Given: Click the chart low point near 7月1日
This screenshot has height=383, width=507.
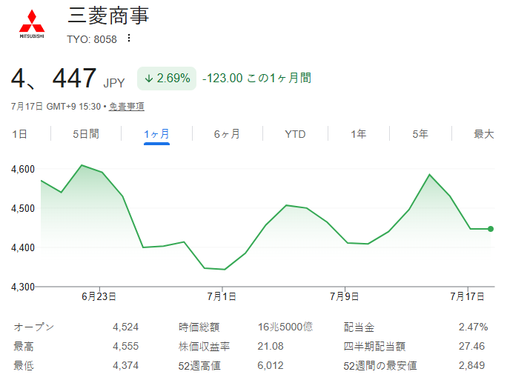Looking at the screenshot, I should [225, 269].
